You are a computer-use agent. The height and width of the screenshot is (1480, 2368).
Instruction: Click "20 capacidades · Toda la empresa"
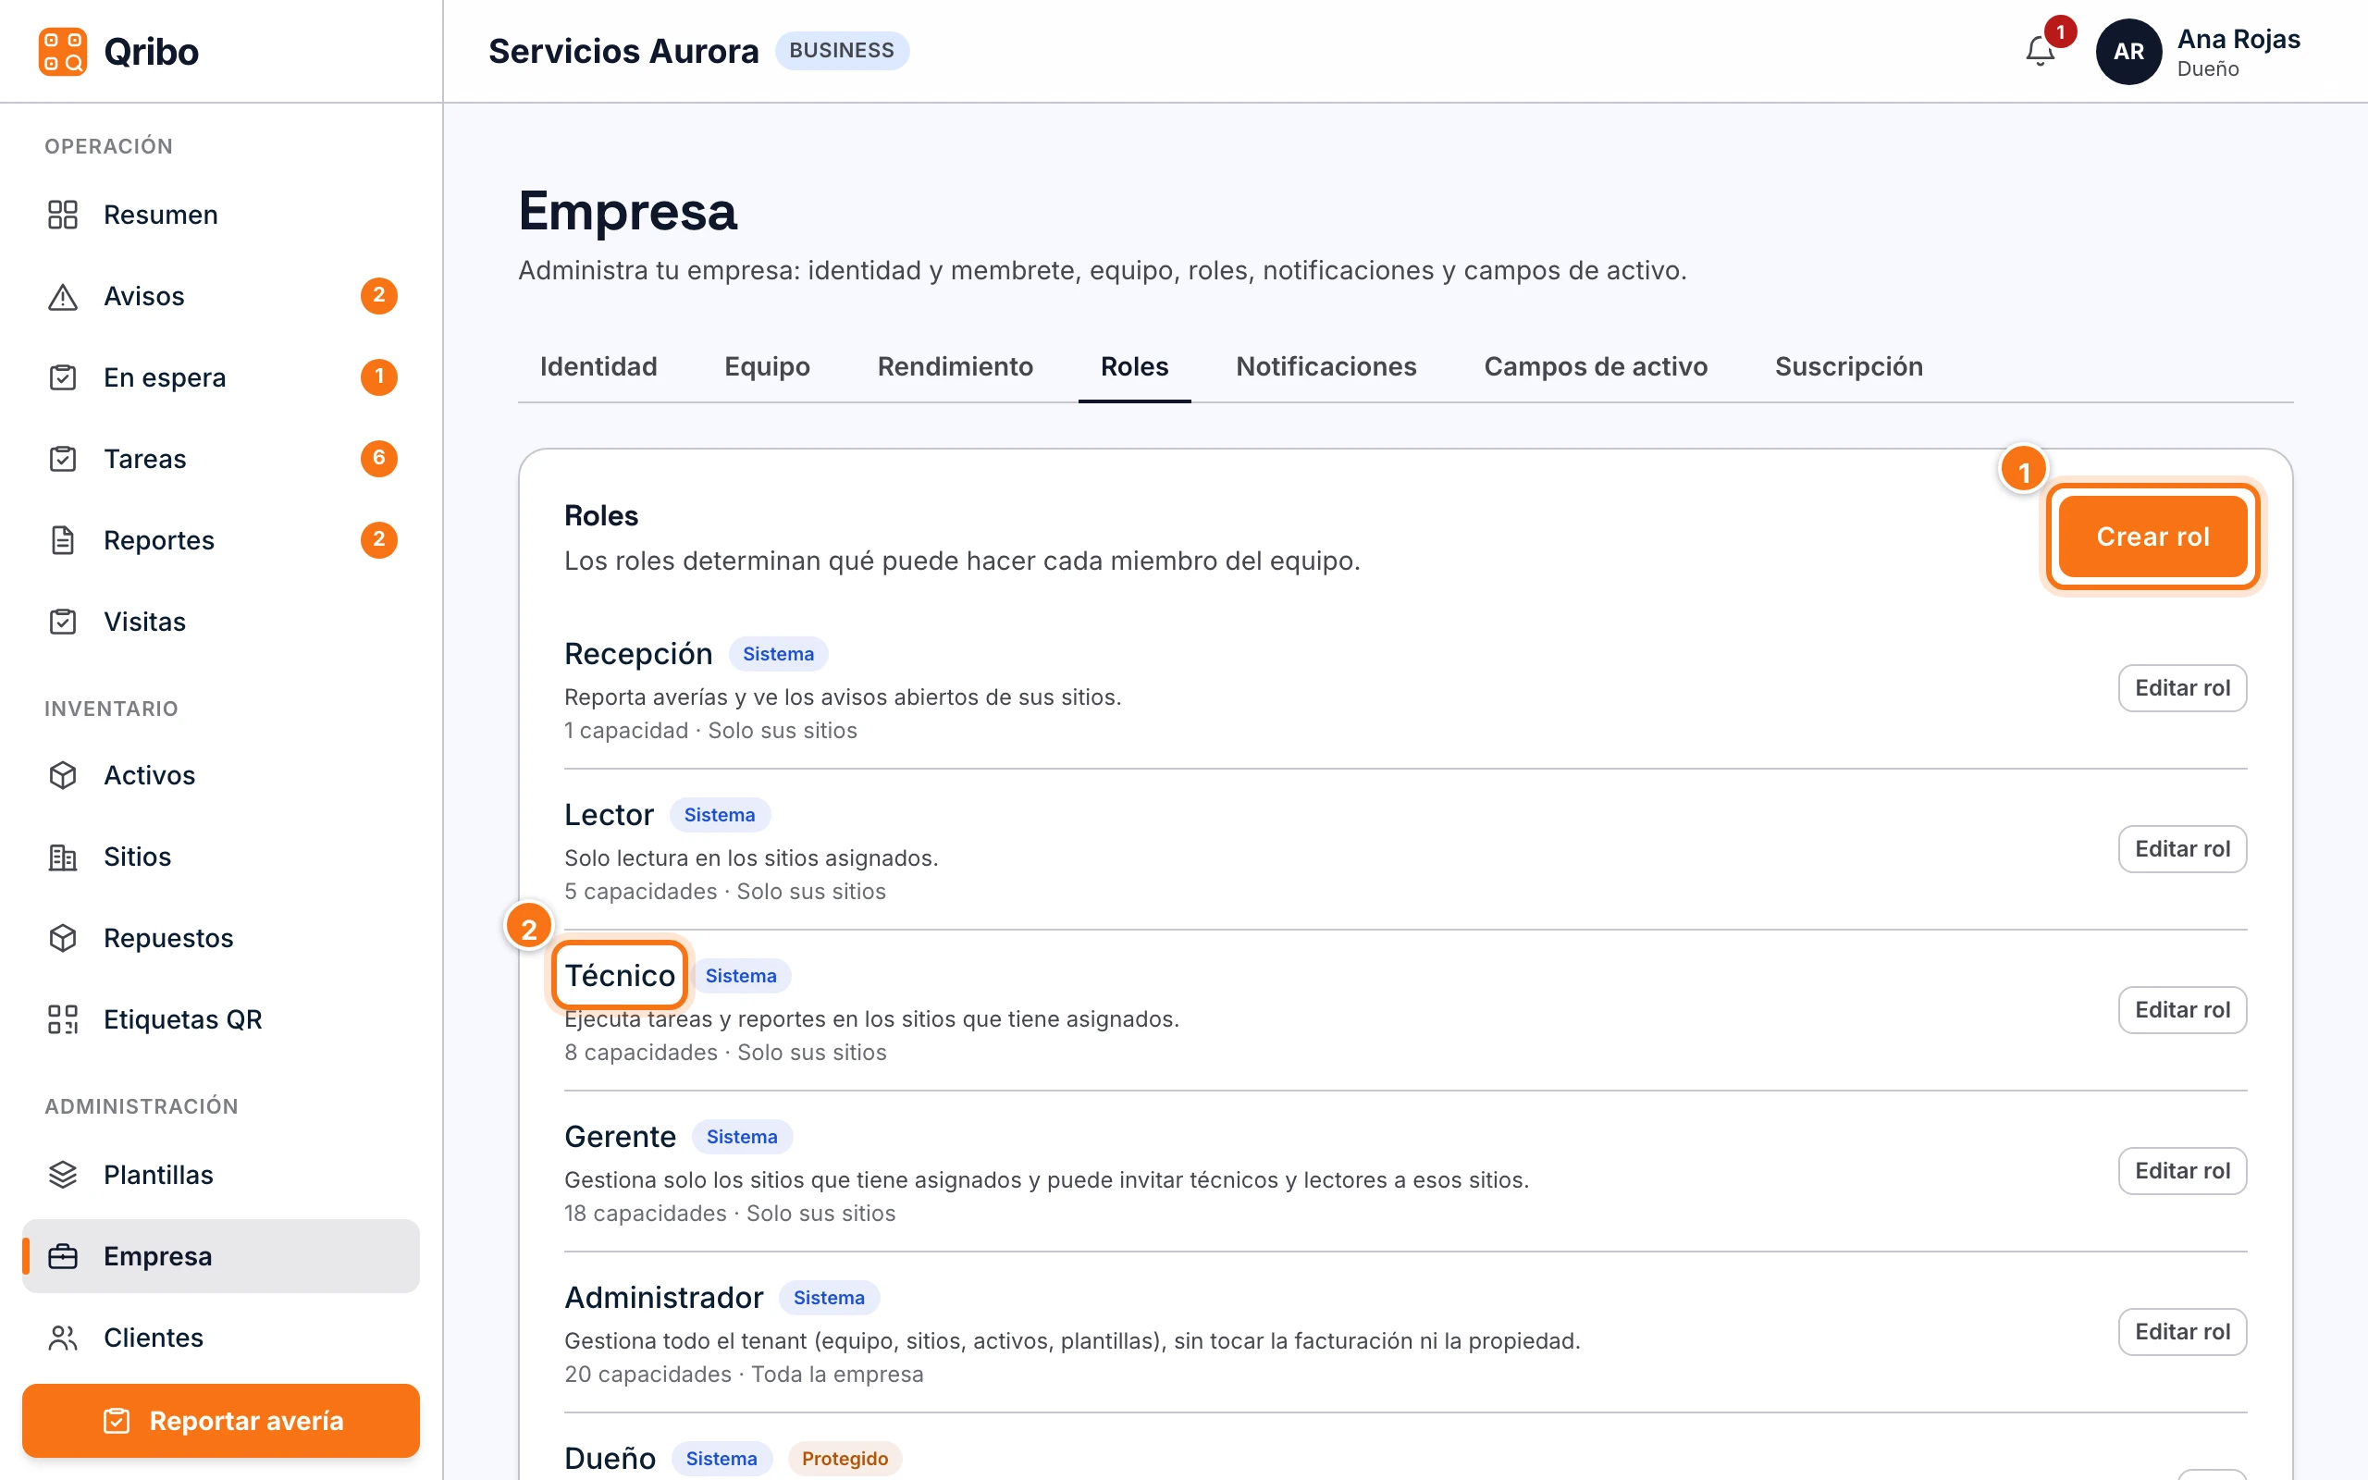tap(744, 1374)
